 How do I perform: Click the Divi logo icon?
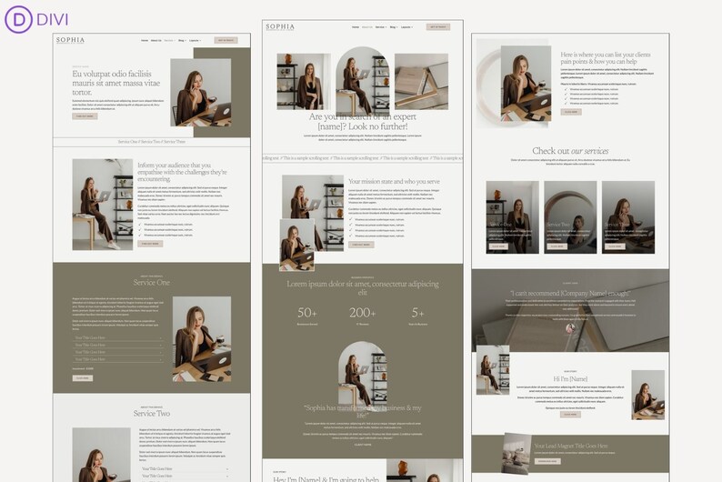pos(18,19)
